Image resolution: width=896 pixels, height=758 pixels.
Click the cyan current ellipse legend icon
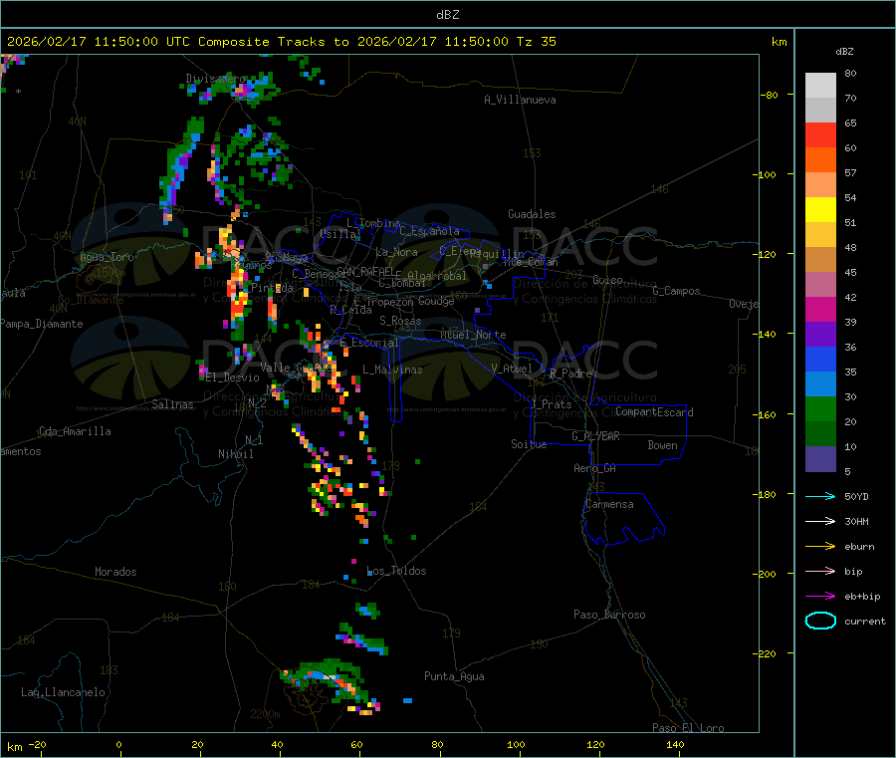tap(820, 621)
